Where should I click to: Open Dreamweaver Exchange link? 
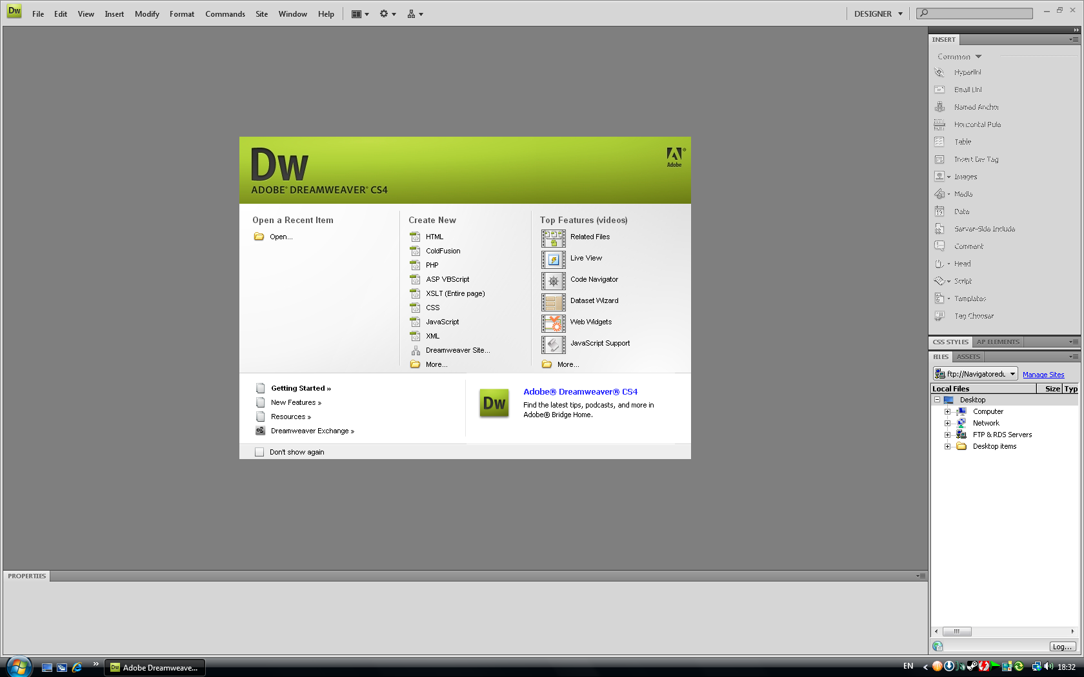(x=312, y=431)
